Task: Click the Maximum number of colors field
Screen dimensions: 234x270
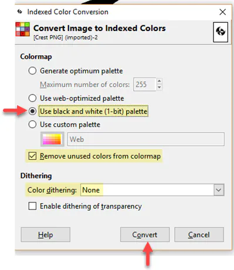Action: pyautogui.click(x=145, y=85)
